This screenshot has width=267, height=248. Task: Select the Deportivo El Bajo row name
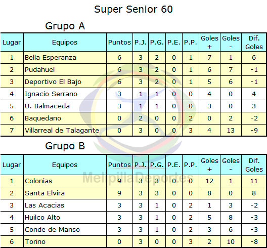pos(53,82)
